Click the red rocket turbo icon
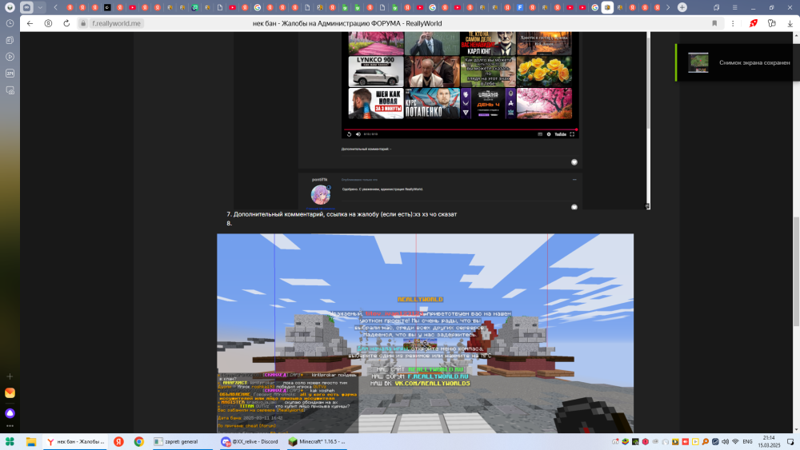The width and height of the screenshot is (800, 450). click(754, 23)
